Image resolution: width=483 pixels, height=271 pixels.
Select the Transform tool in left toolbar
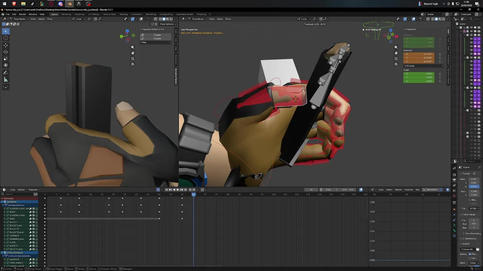(x=6, y=65)
